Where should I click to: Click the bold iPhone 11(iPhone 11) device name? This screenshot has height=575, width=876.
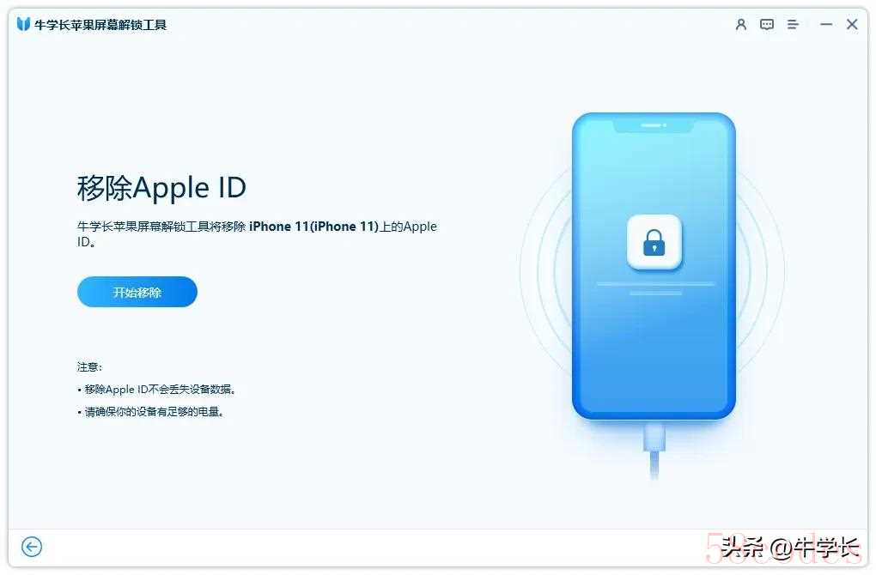point(314,227)
